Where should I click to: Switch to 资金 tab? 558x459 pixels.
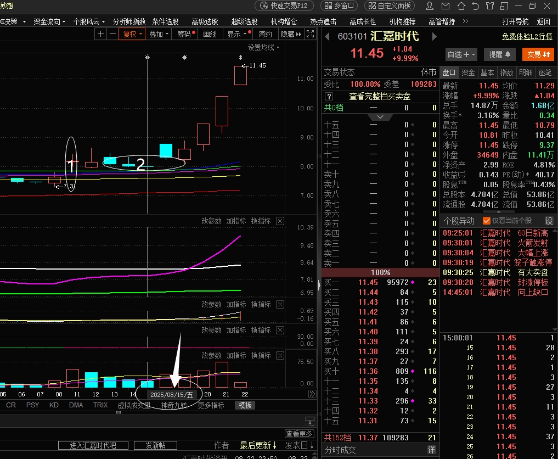[x=468, y=72]
